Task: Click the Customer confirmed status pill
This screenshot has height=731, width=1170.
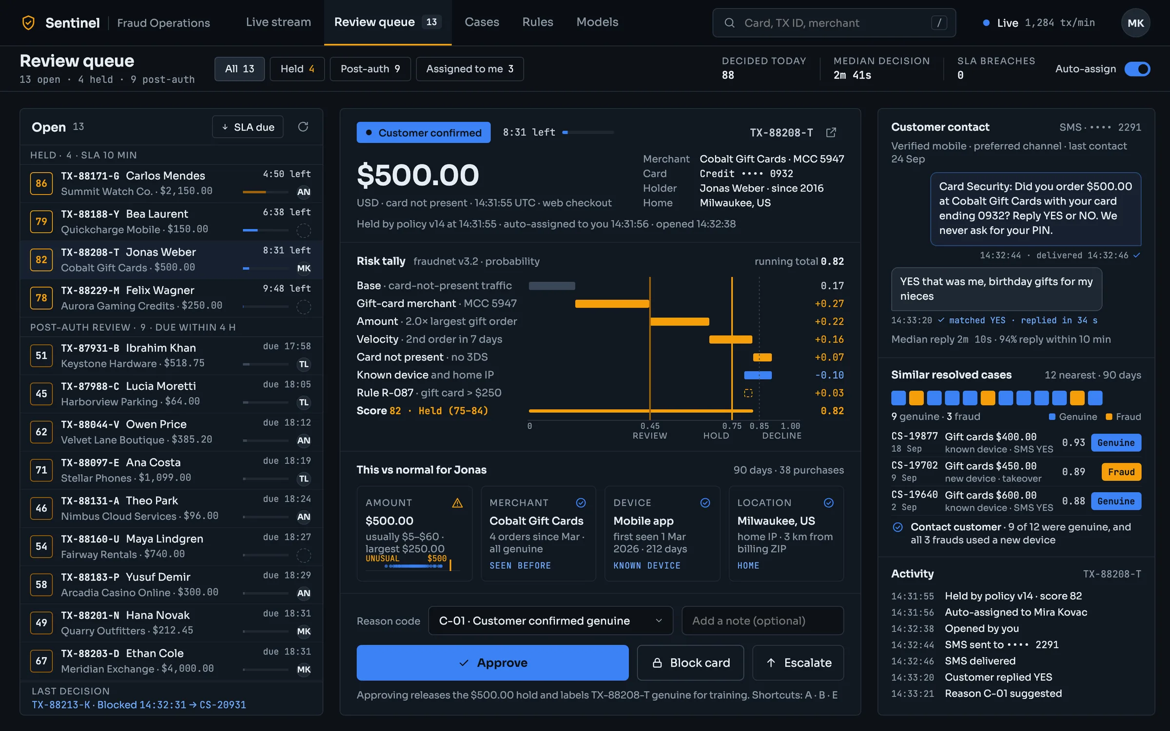Action: pos(423,133)
